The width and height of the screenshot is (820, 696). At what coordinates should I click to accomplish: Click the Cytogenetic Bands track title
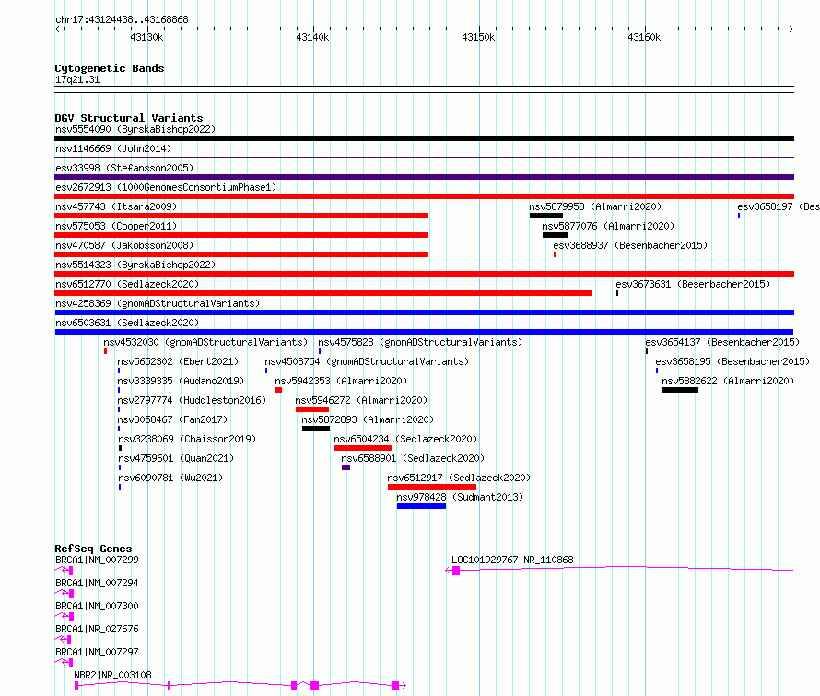click(110, 68)
